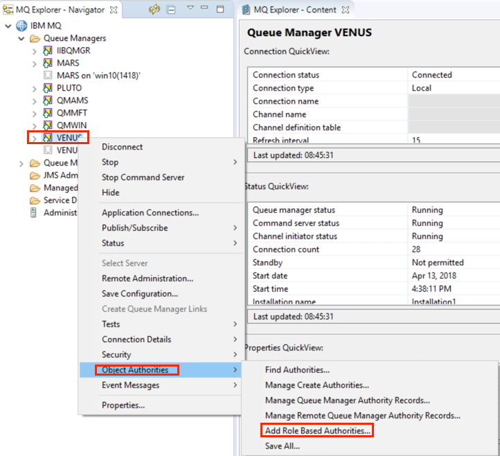
Task: Click the Managed folder icon
Action: (x=35, y=188)
